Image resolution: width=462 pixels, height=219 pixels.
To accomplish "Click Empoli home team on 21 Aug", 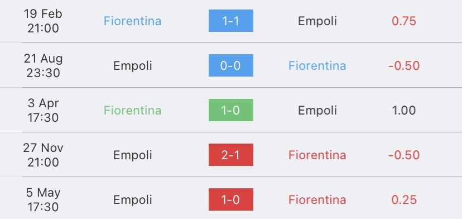I will point(133,65).
